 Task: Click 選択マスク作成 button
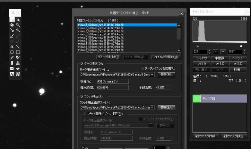206,136
